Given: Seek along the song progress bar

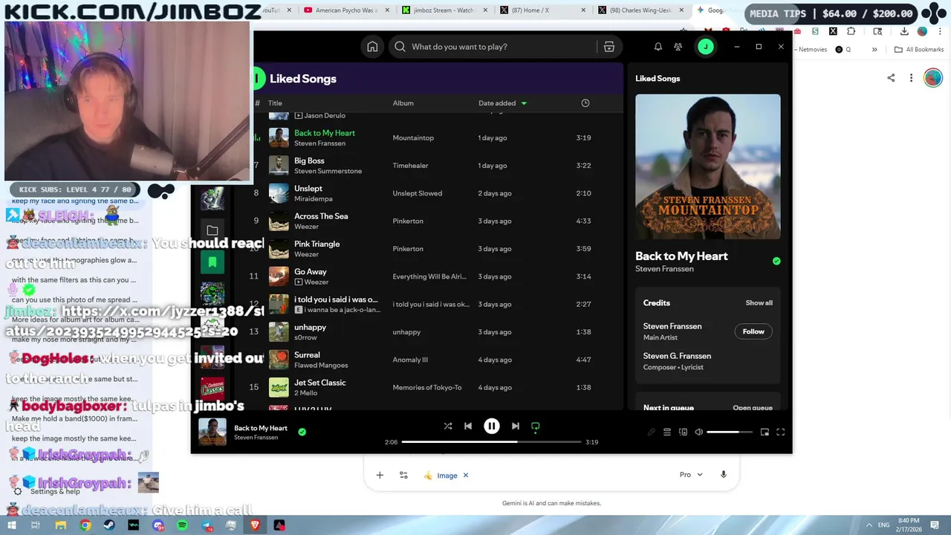Looking at the screenshot, I should click(x=491, y=442).
